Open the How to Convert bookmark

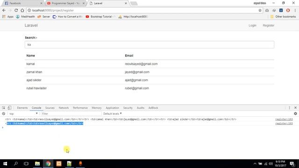click(x=67, y=17)
